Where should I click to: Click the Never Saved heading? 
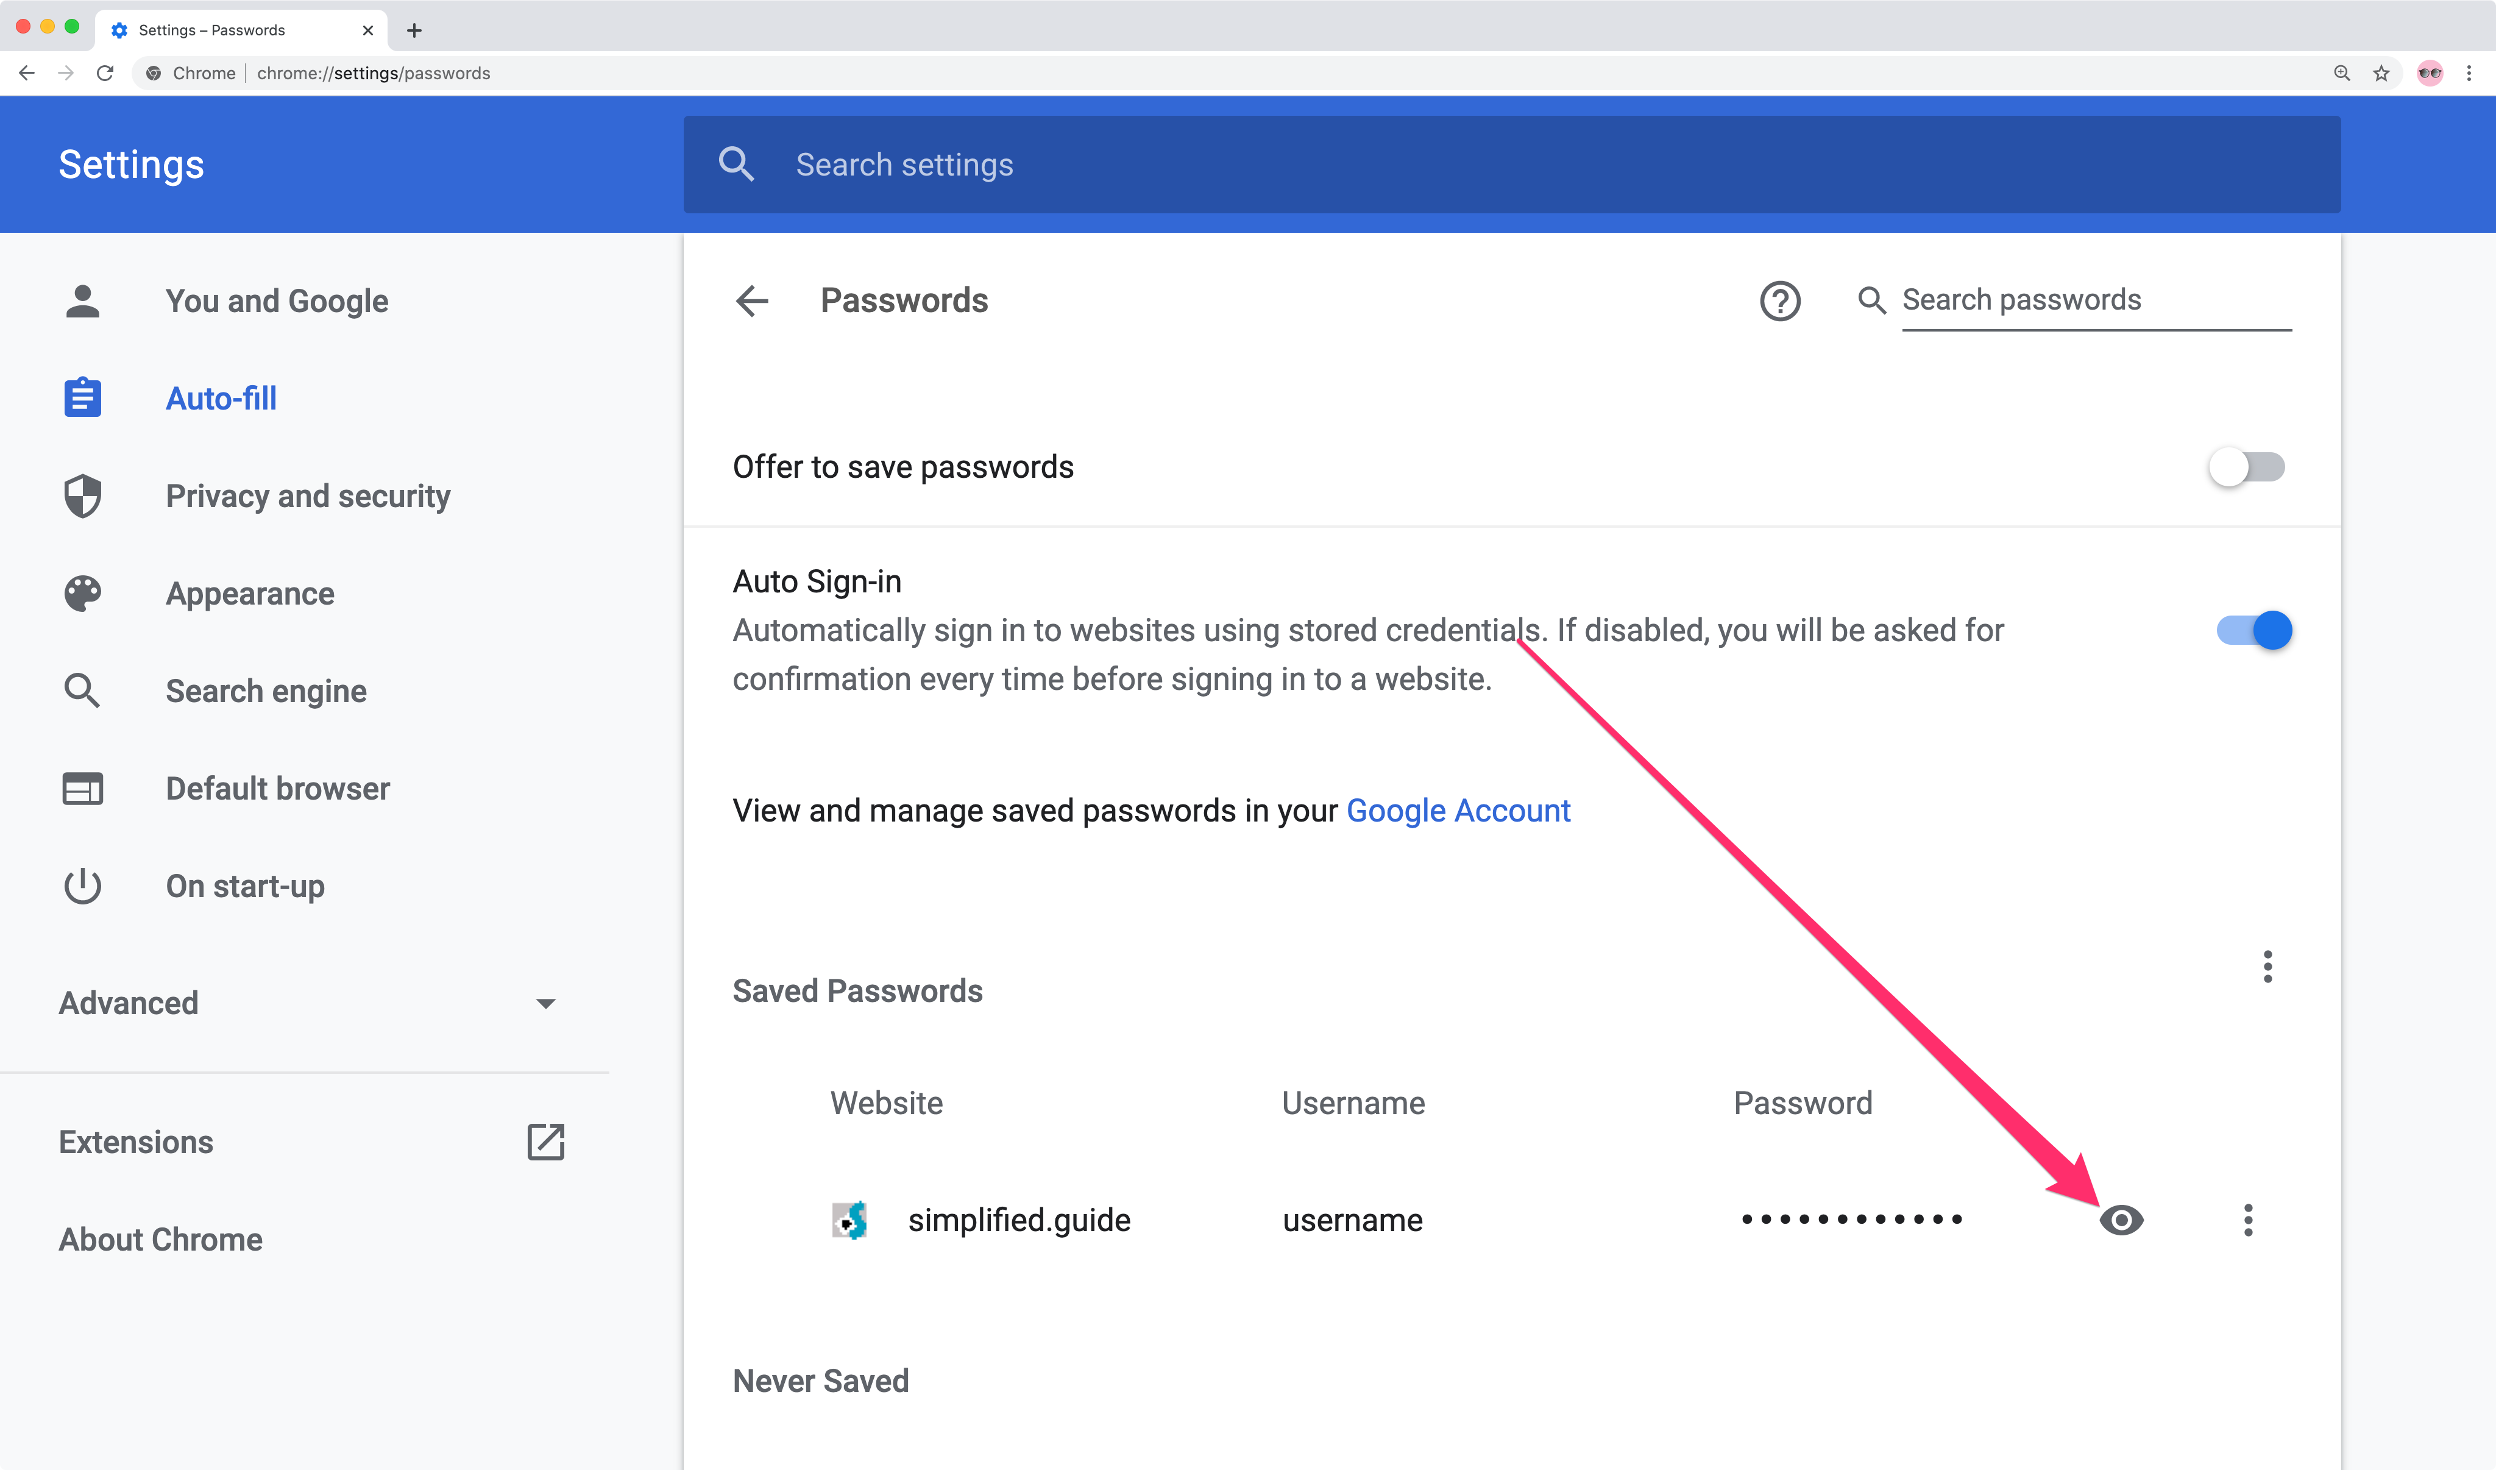[820, 1381]
